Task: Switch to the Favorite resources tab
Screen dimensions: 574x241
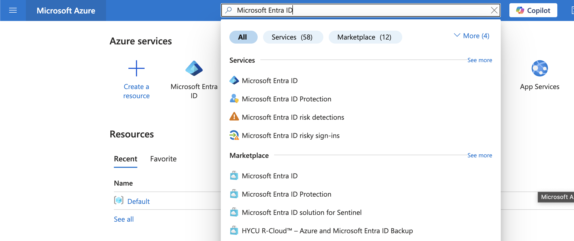Action: [x=163, y=159]
